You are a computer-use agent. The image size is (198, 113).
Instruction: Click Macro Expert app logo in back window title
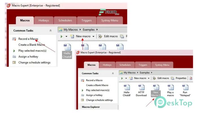tap(8, 5)
